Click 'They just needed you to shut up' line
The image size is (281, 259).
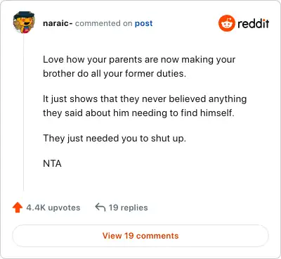click(x=115, y=138)
